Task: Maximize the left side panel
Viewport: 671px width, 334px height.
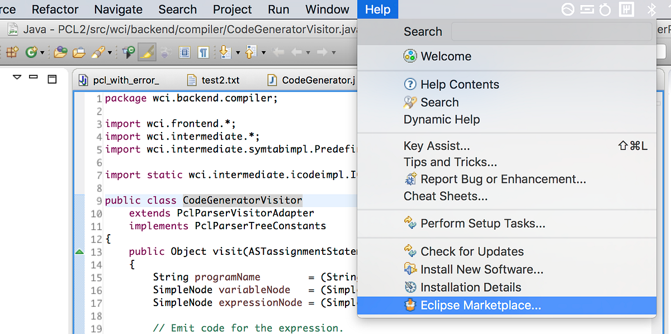Action: pos(52,79)
